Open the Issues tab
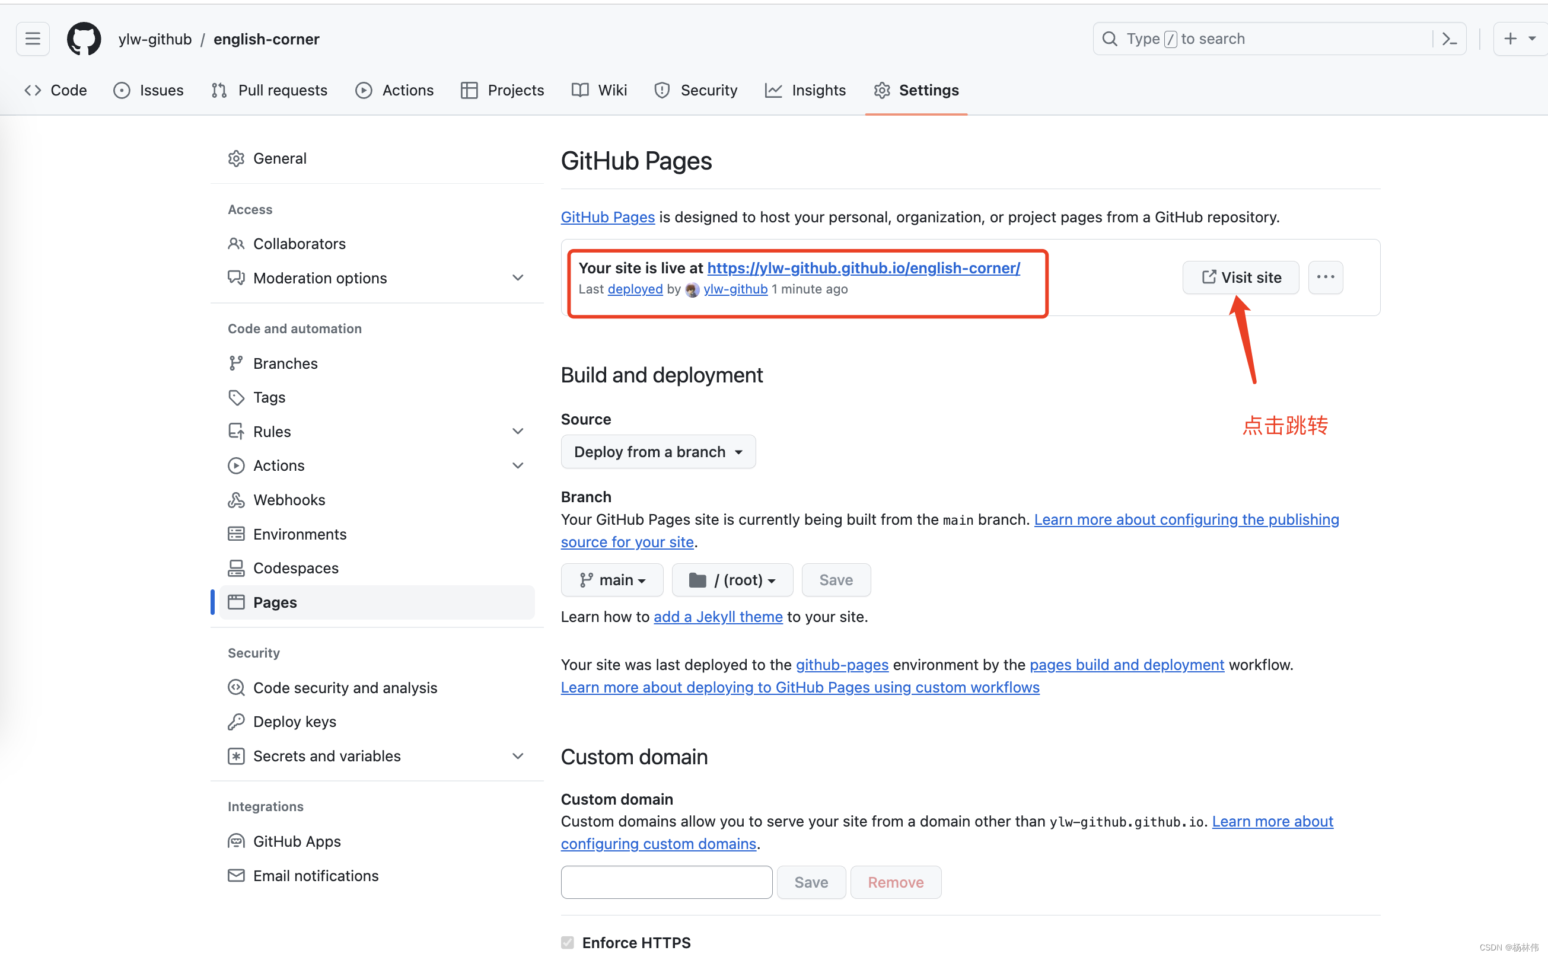Viewport: 1548px width, 957px height. pos(148,90)
